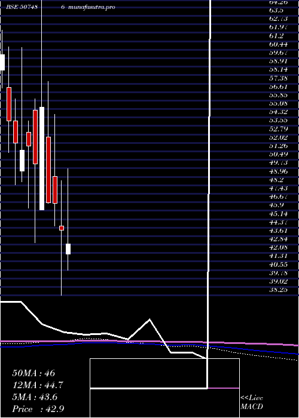Click the 53.55 axis value
This screenshot has width=299, height=418.
pyautogui.click(x=278, y=121)
